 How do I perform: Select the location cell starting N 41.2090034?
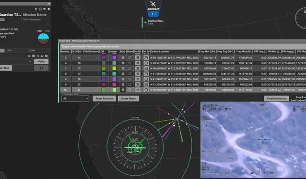pyautogui.click(x=174, y=84)
